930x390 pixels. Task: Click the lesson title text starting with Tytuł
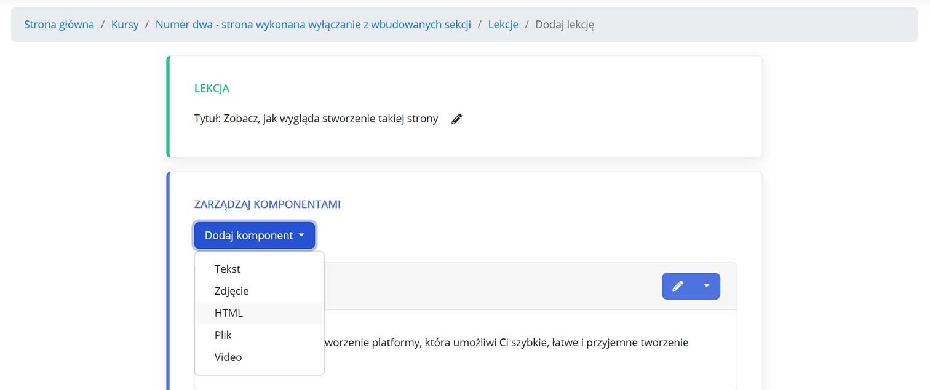[x=316, y=119]
